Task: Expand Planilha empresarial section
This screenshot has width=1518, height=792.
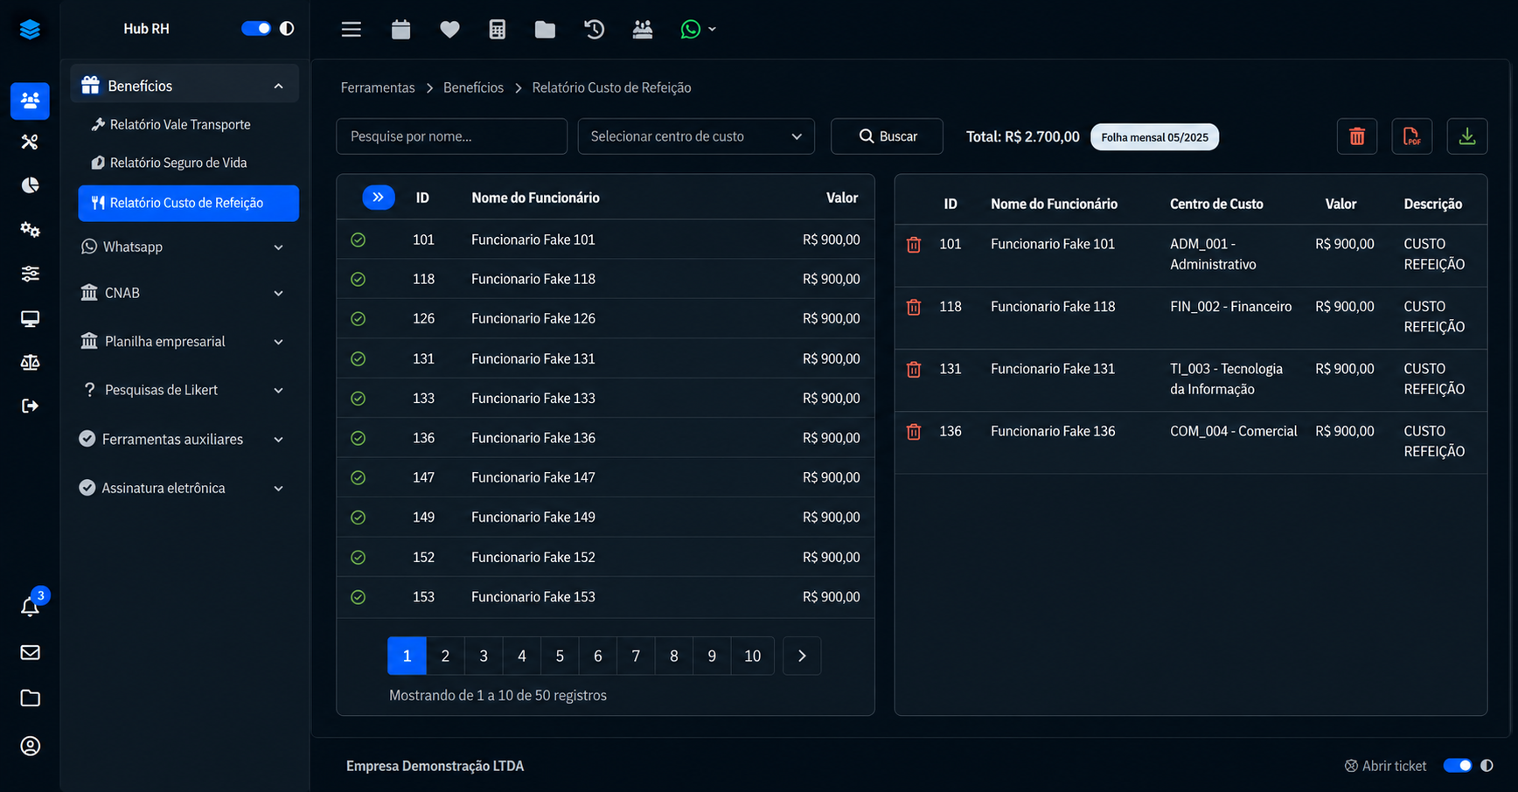Action: pyautogui.click(x=185, y=342)
